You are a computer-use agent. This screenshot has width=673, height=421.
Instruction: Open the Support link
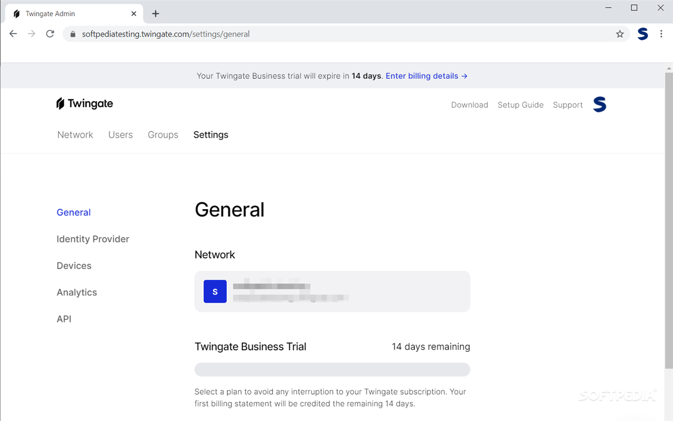[x=568, y=105]
